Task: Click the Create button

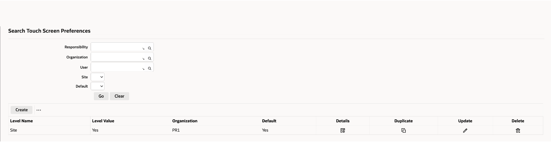Action: (x=22, y=110)
